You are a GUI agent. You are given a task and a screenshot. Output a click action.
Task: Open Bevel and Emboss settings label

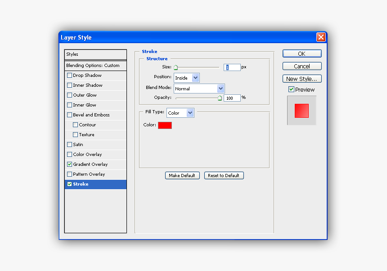91,115
